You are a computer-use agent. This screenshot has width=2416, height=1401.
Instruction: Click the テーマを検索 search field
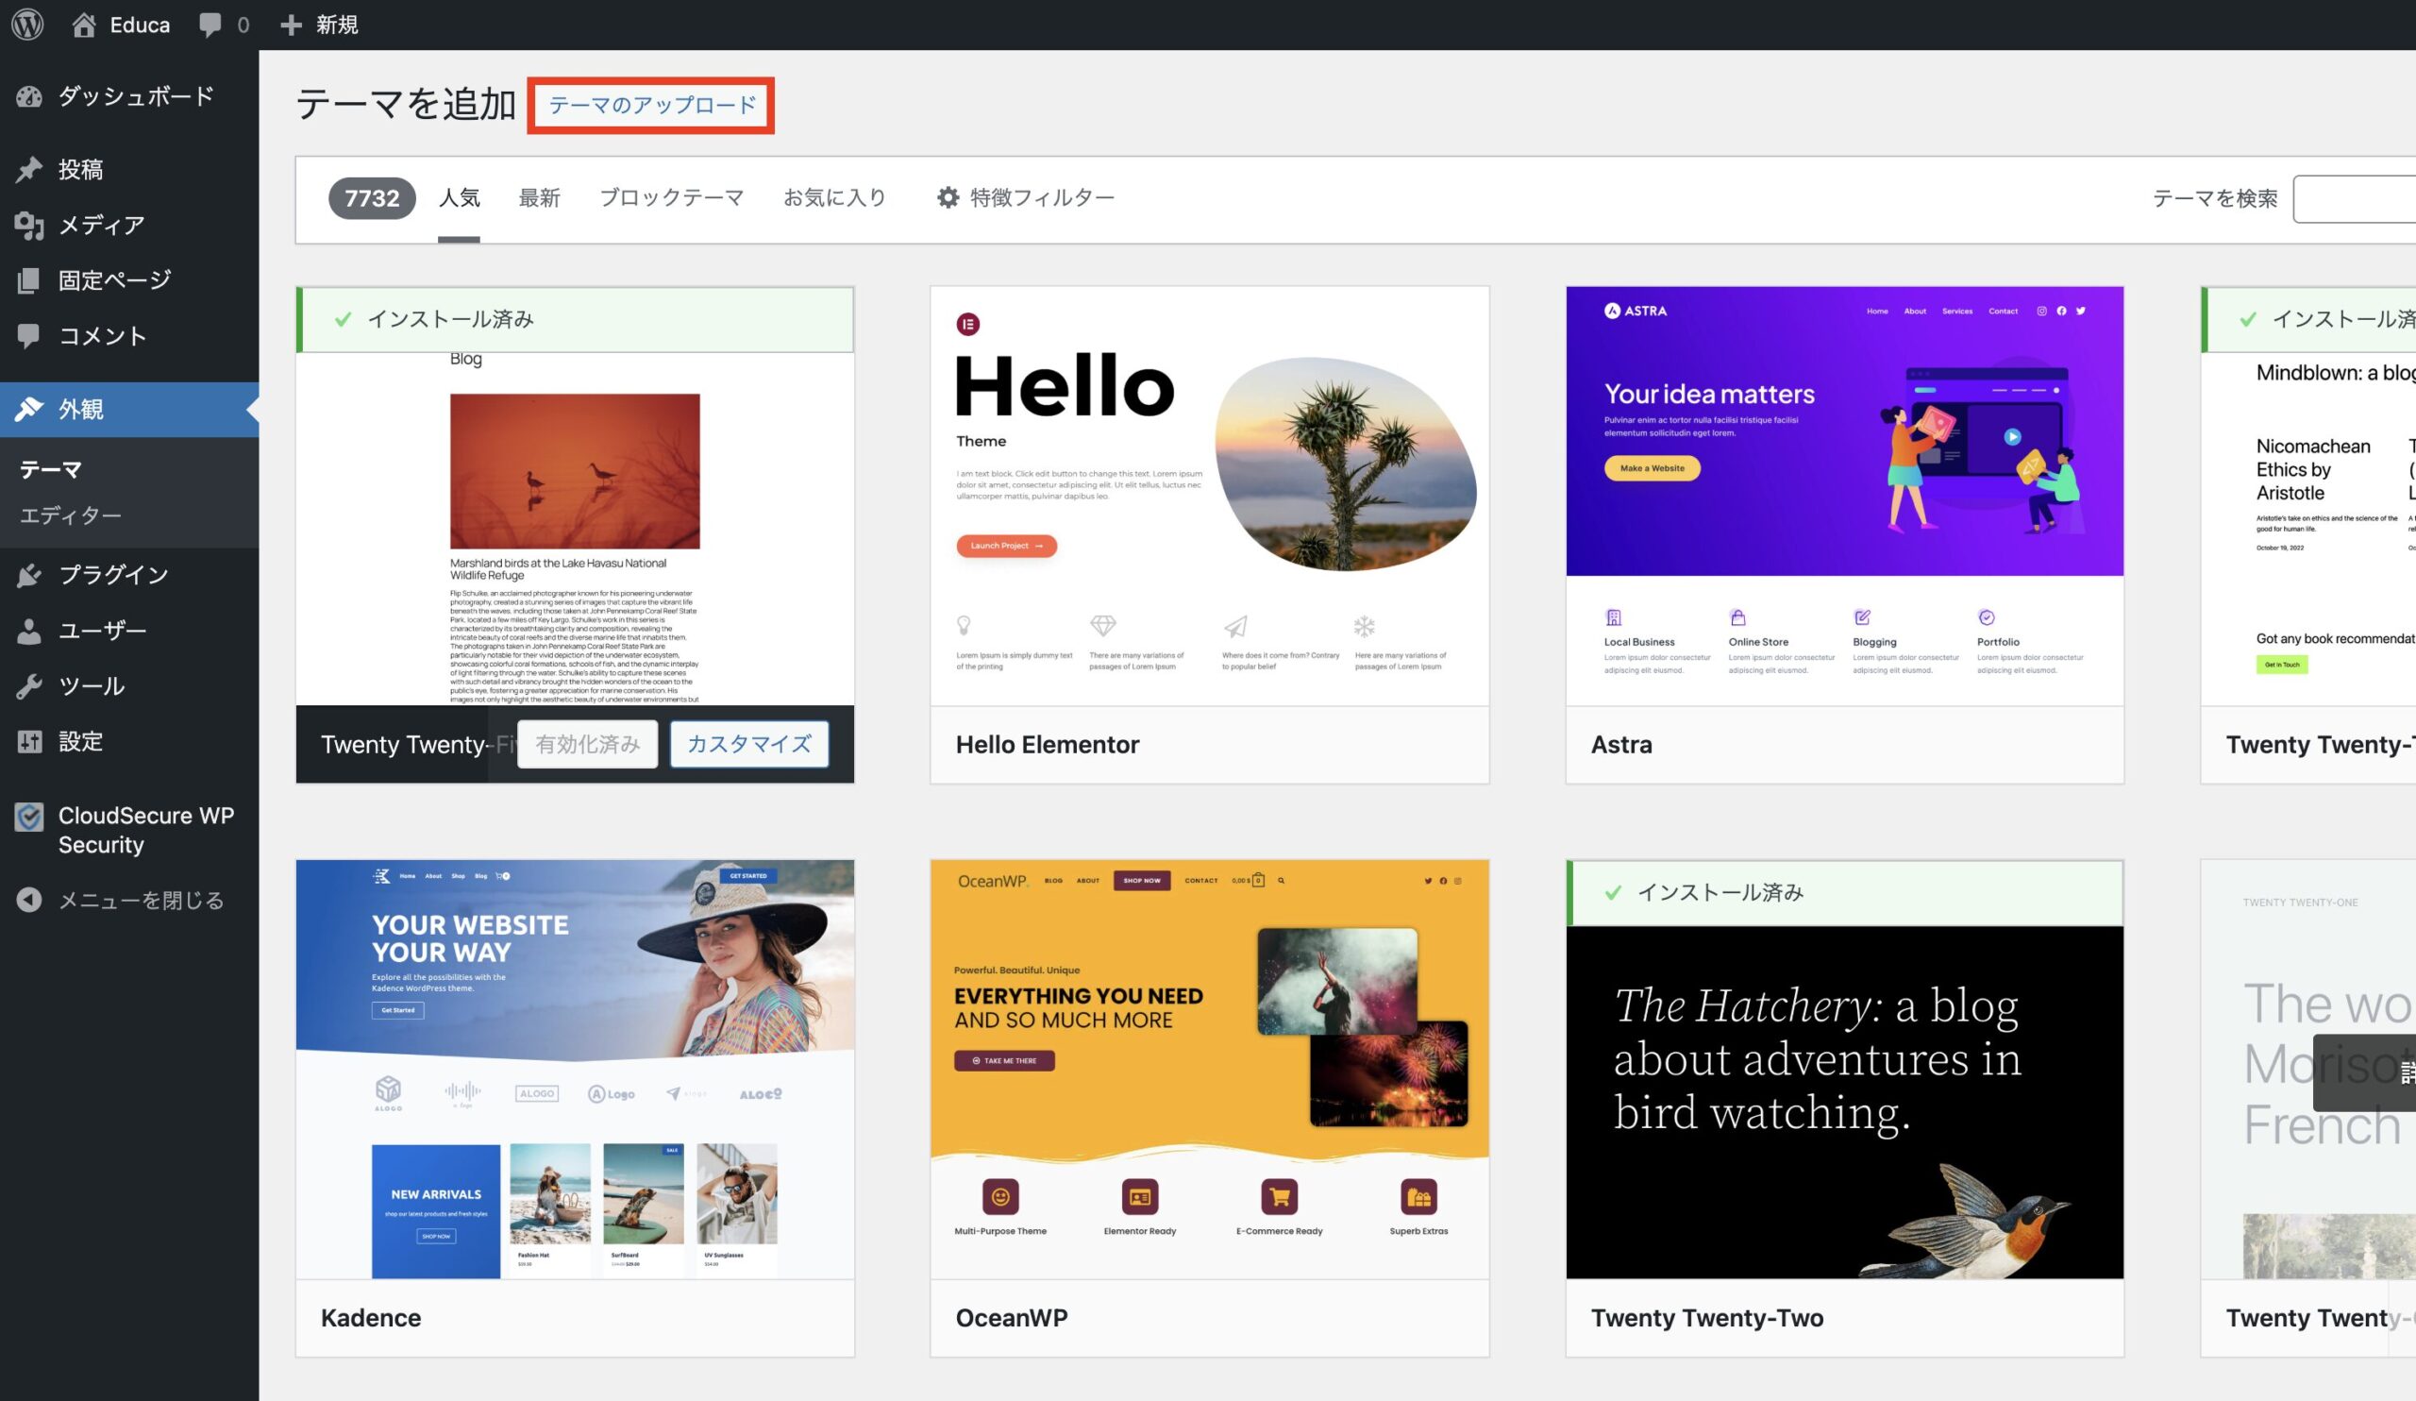[2354, 199]
